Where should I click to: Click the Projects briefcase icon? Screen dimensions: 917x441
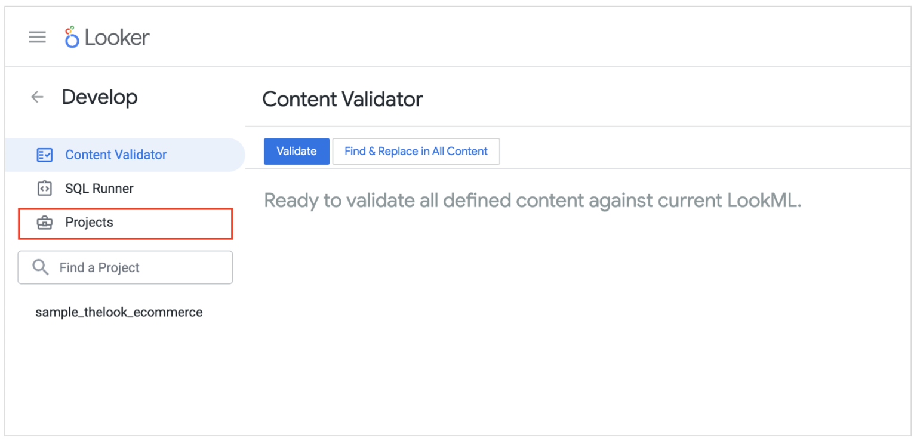pos(45,223)
